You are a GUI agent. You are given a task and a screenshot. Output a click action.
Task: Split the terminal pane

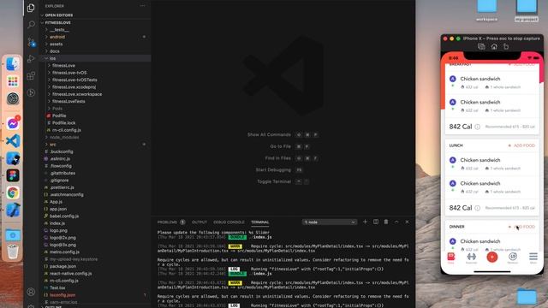376,222
